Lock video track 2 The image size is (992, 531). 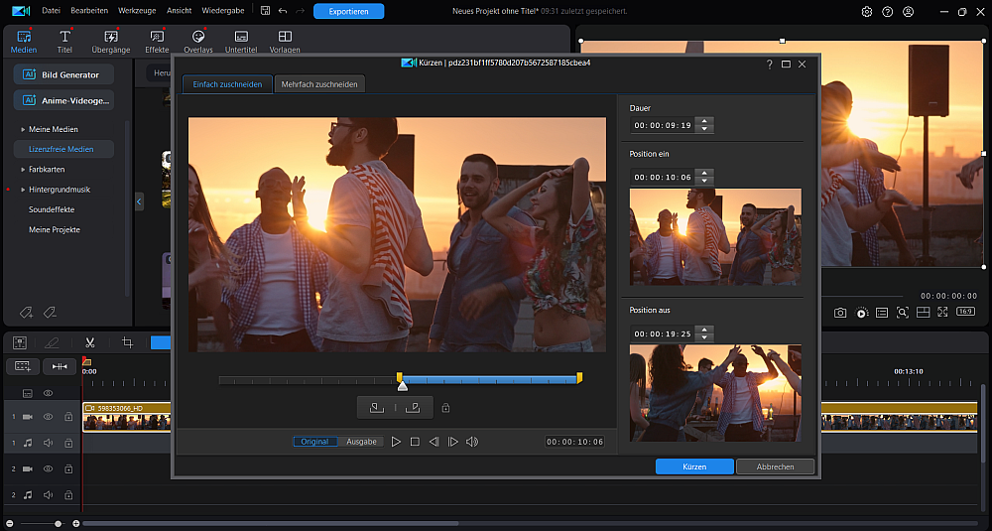(68, 469)
